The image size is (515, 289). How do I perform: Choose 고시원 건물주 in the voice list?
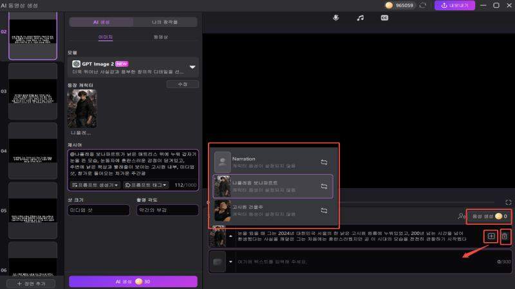[273, 211]
